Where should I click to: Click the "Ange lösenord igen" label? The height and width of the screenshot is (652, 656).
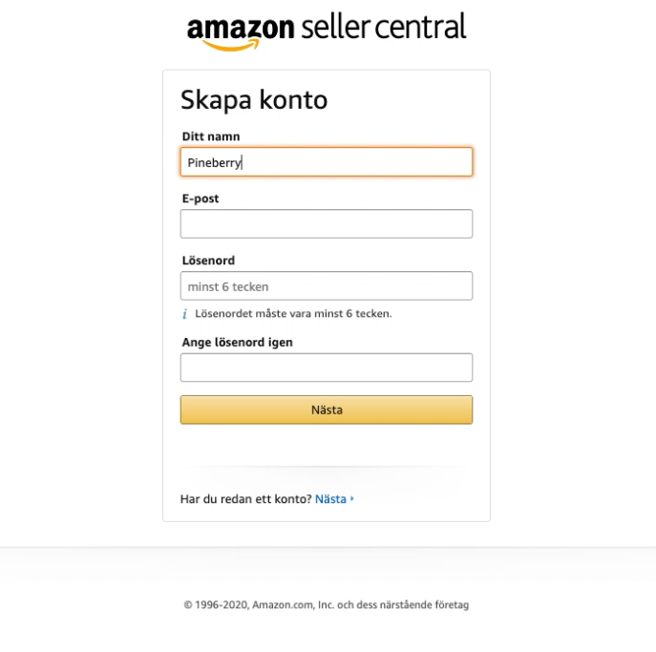click(237, 343)
